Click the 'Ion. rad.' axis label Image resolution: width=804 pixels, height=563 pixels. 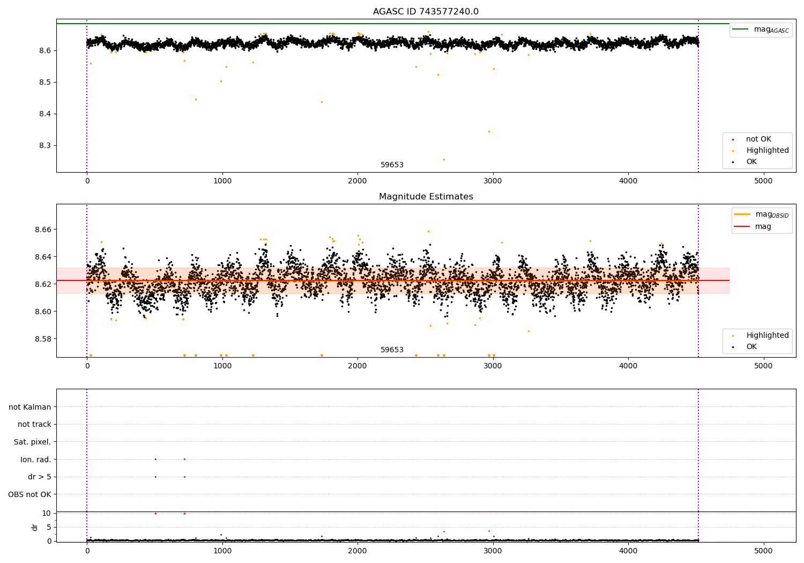click(36, 460)
